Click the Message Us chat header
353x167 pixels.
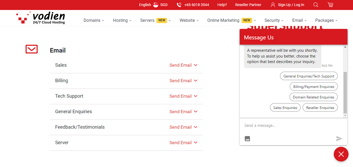[293, 37]
